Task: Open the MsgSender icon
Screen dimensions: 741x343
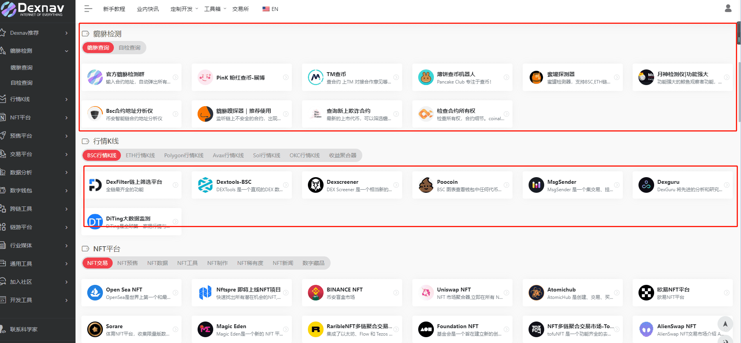Action: point(536,185)
